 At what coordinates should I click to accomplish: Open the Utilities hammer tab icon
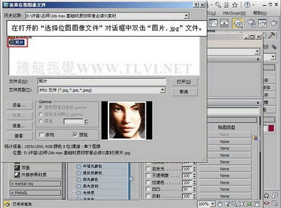coord(271,35)
